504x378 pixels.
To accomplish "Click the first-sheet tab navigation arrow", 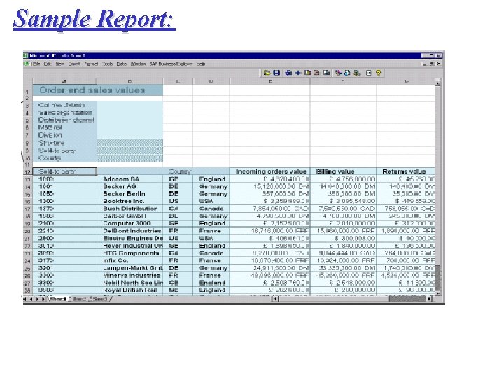I will pos(26,300).
